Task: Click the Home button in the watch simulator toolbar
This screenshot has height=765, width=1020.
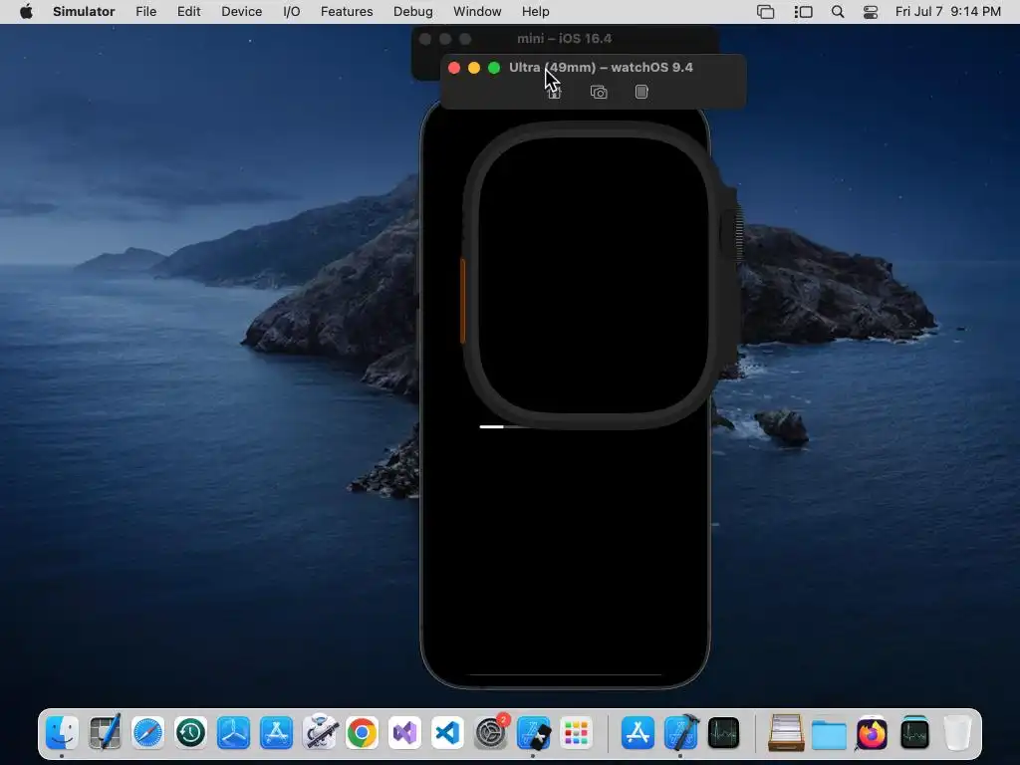Action: (554, 93)
